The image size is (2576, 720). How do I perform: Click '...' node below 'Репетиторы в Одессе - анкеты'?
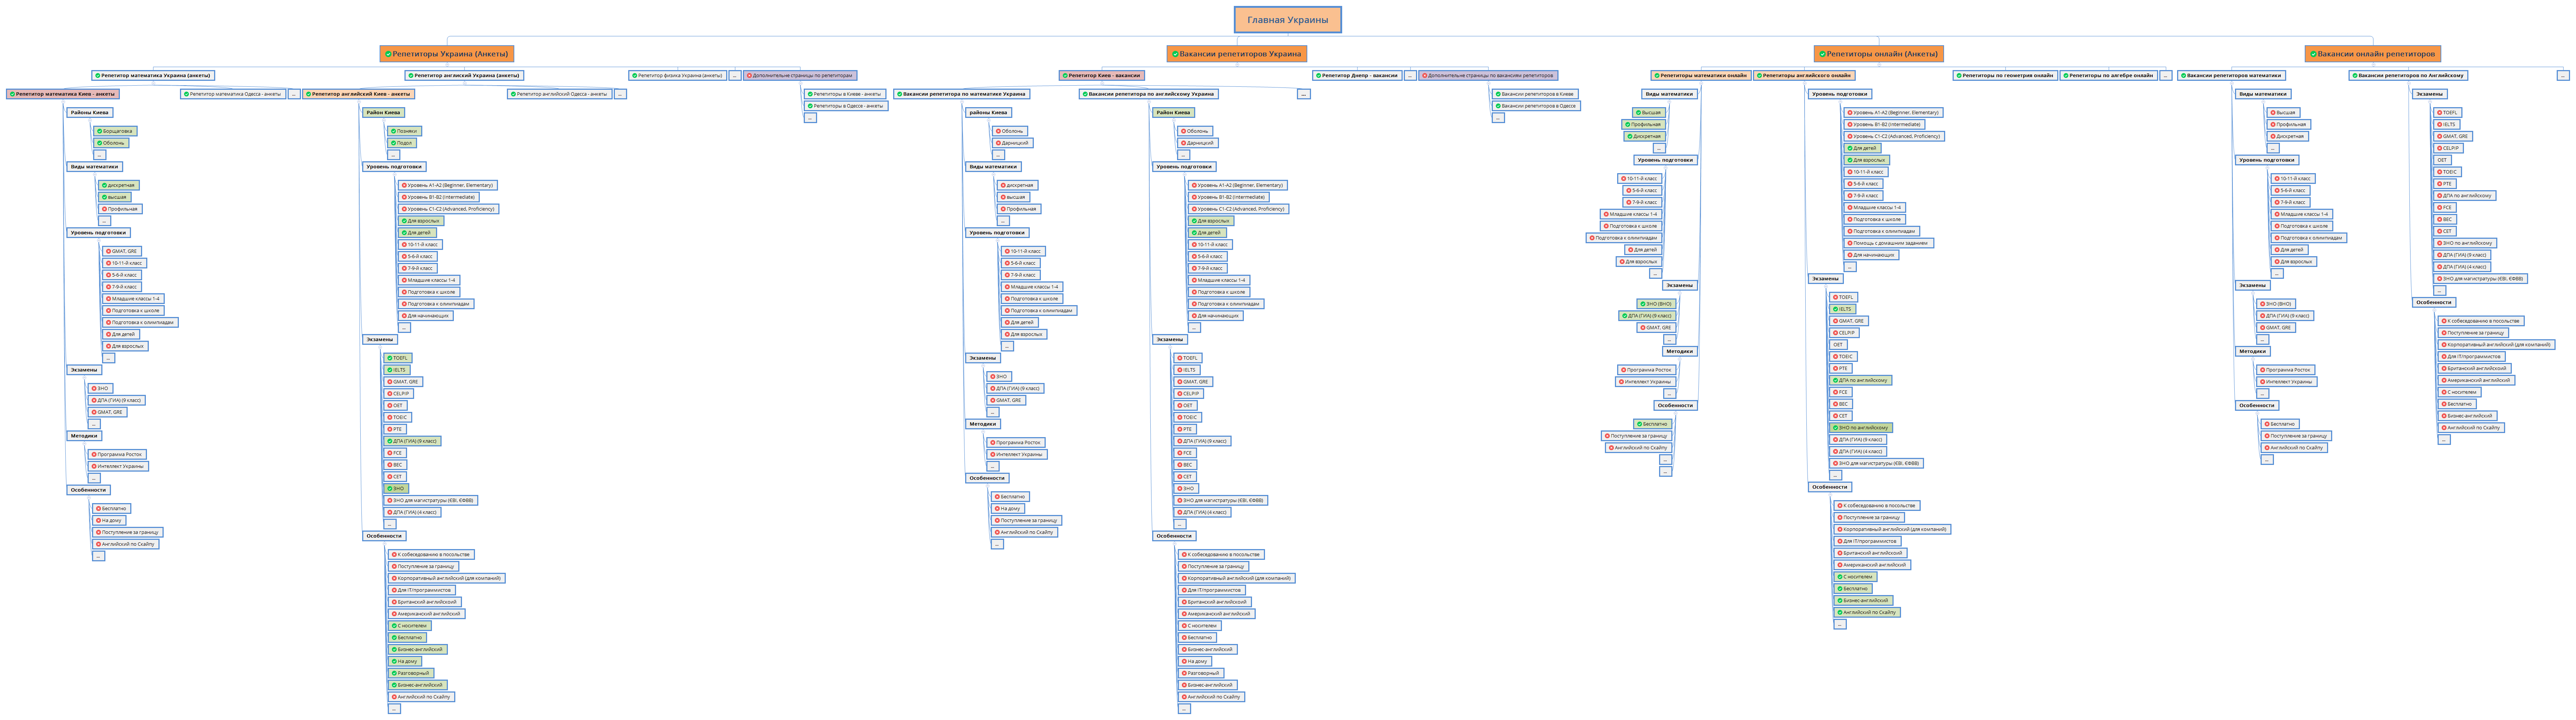(x=810, y=118)
